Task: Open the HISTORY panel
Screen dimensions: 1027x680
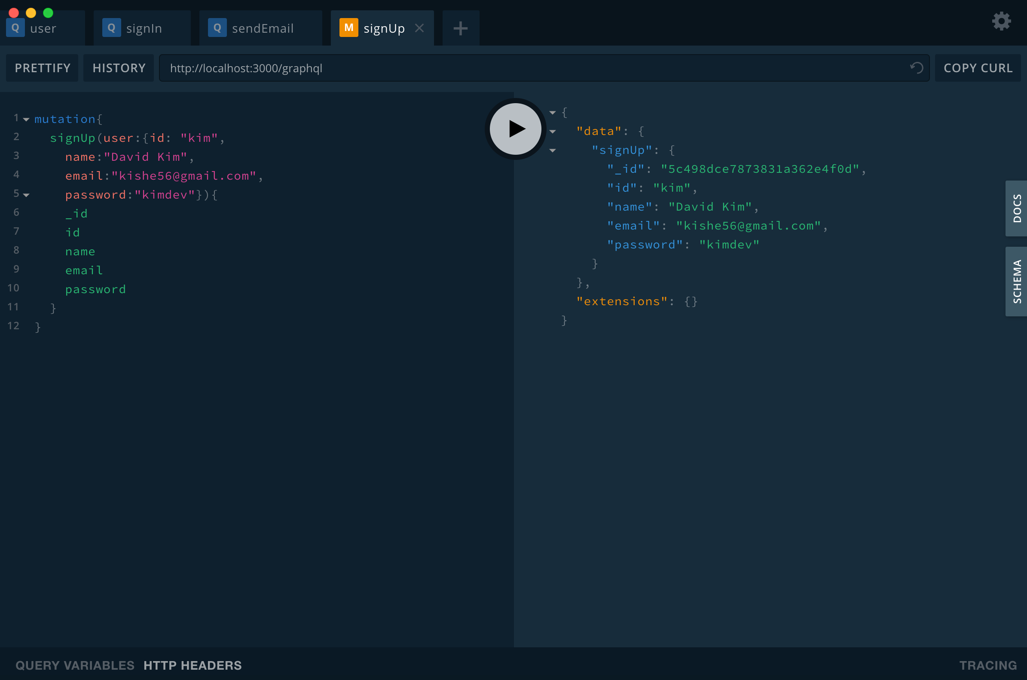Action: [x=118, y=67]
